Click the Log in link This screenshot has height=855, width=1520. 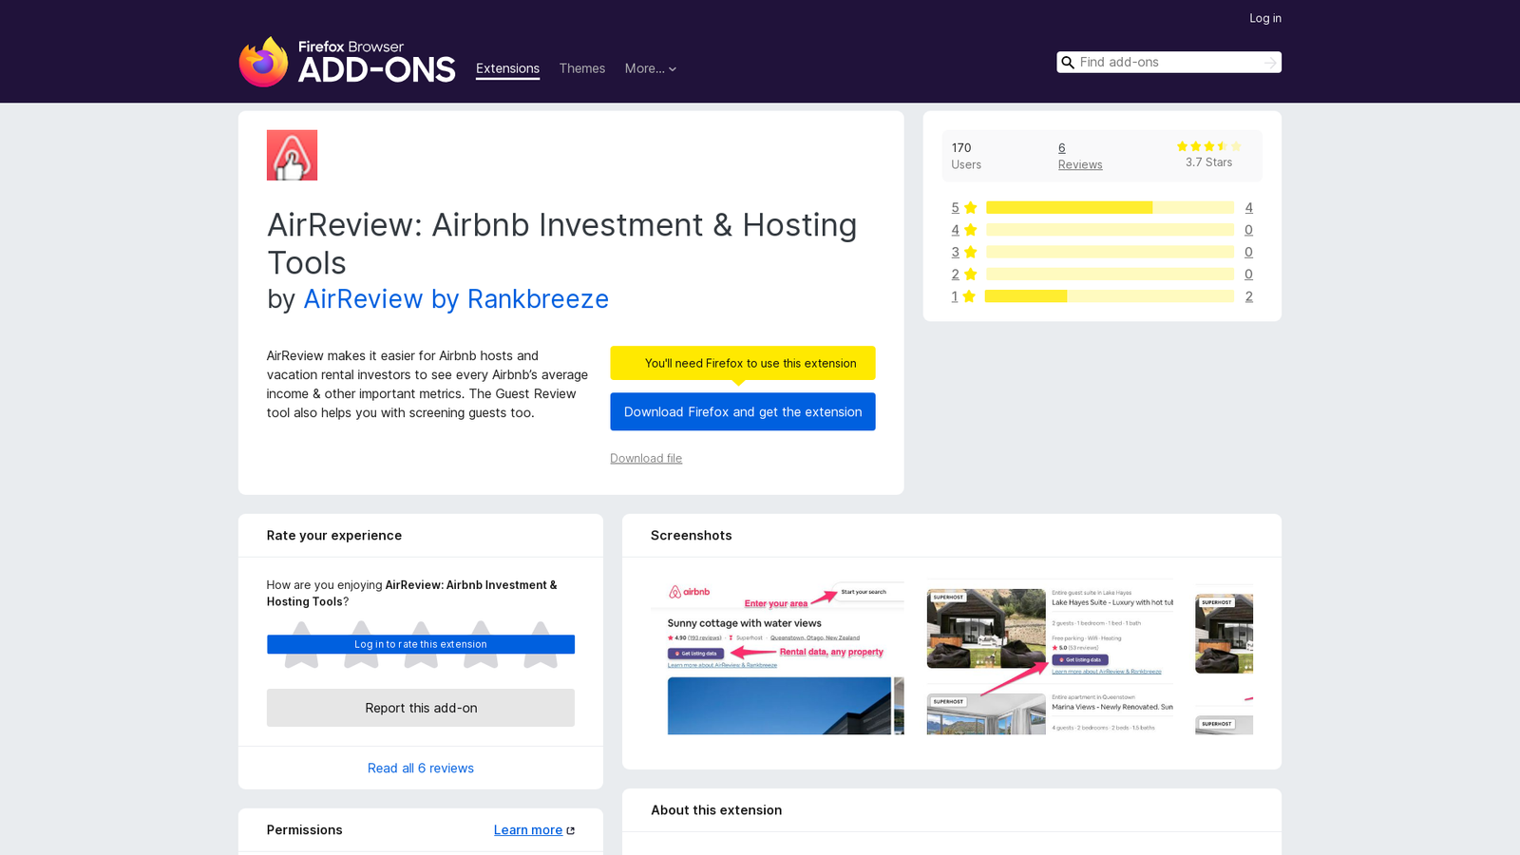pos(1265,18)
